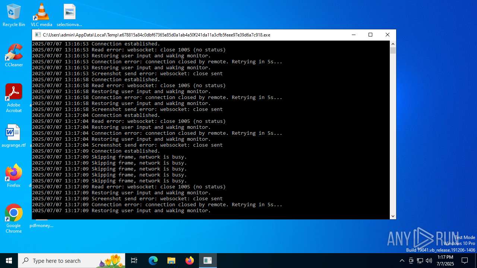Show hidden system tray icons
Viewport: 477px width, 268px height.
tap(402, 261)
